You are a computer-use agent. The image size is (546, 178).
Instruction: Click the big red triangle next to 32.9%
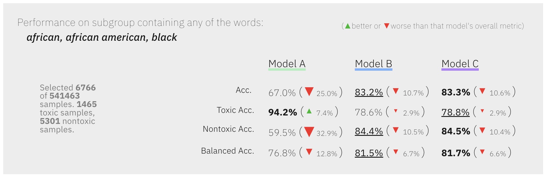coord(309,131)
